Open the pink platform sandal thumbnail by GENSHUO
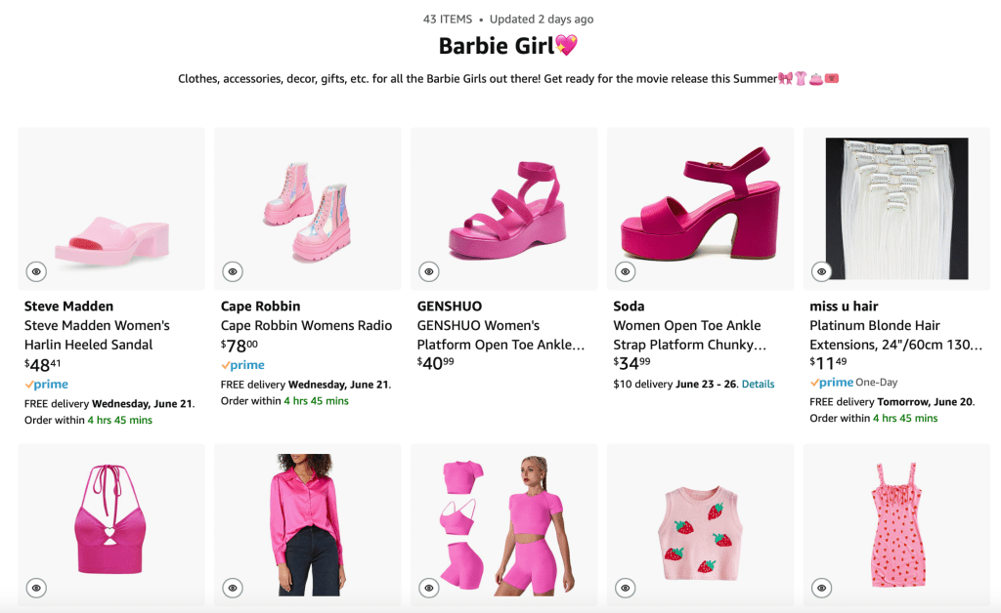 (503, 208)
